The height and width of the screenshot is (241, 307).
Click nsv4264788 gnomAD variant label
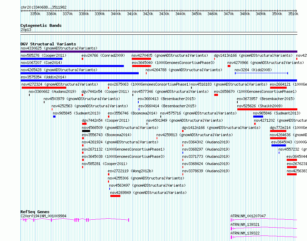(184, 70)
